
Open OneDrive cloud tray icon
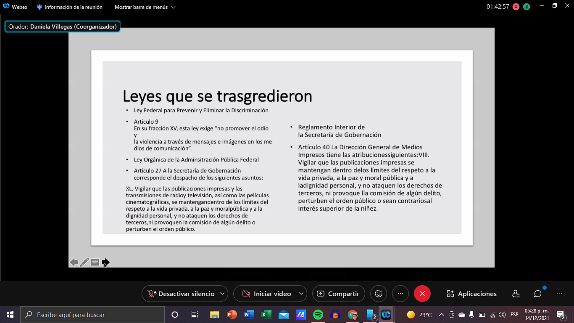click(x=462, y=315)
